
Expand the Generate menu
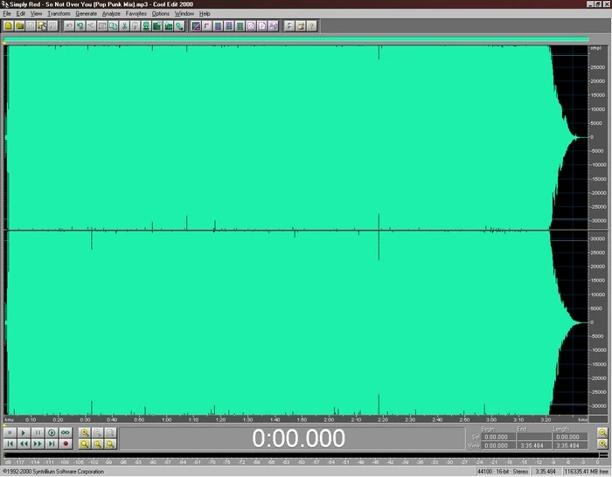coord(87,14)
